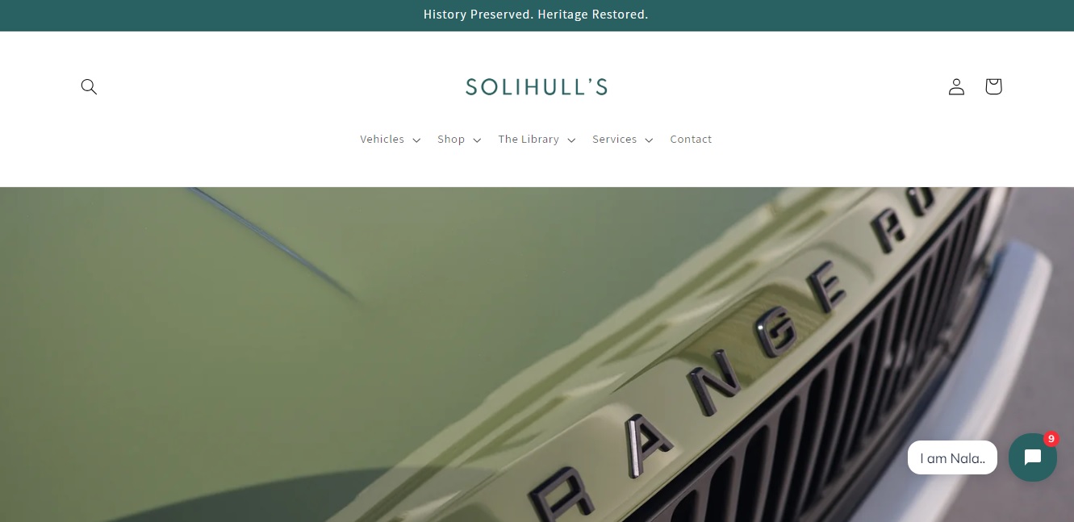Expand the Vehicles dropdown chevron
1074x522 pixels.
416,140
